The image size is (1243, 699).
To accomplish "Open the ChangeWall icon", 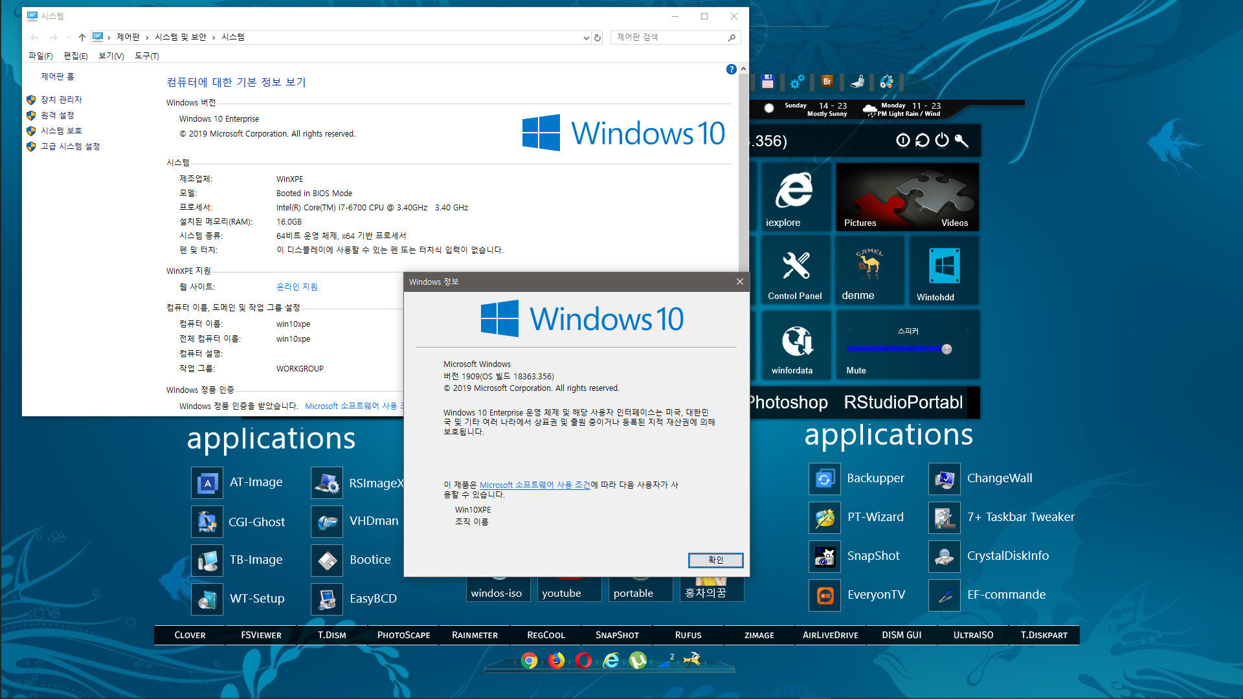I will pos(945,479).
